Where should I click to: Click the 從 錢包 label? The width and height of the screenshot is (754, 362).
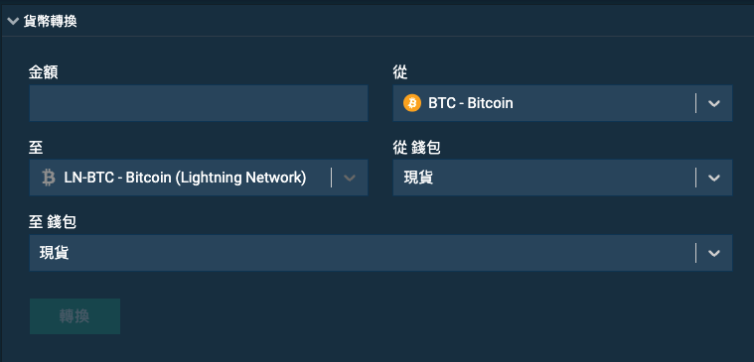click(416, 148)
